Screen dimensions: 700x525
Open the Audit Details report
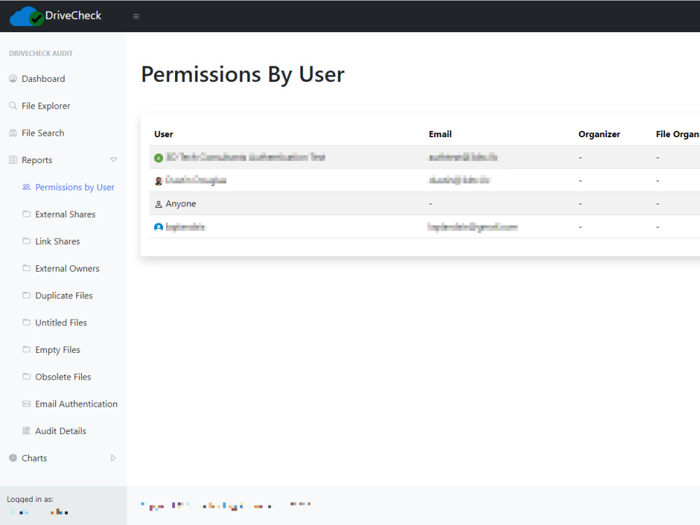pos(61,430)
